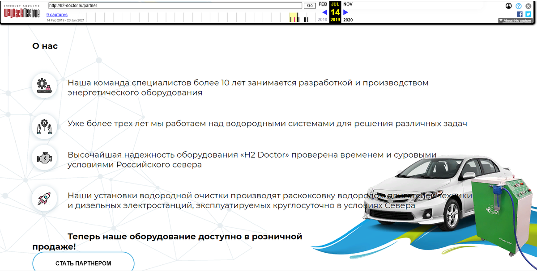Open the Wayback help question icon
Image resolution: width=537 pixels, height=271 pixels.
[519, 6]
